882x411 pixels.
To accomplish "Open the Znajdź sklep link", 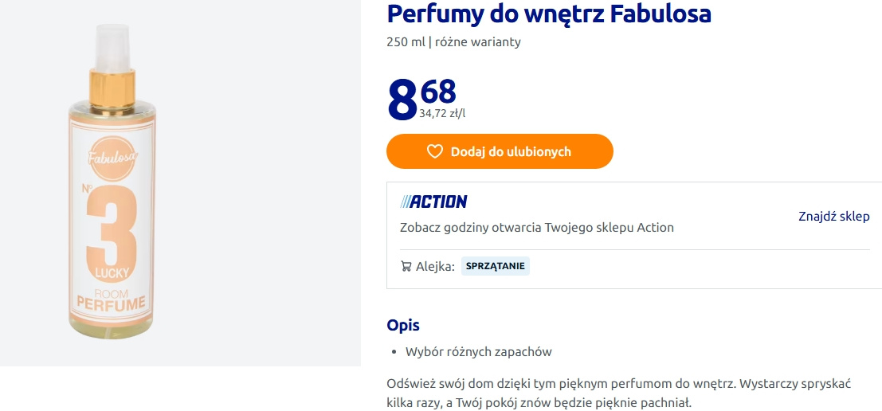I will click(833, 217).
